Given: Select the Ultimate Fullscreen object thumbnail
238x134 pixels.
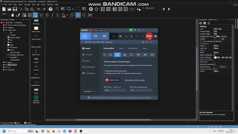Looking at the screenshot, I should pyautogui.click(x=36, y=97).
